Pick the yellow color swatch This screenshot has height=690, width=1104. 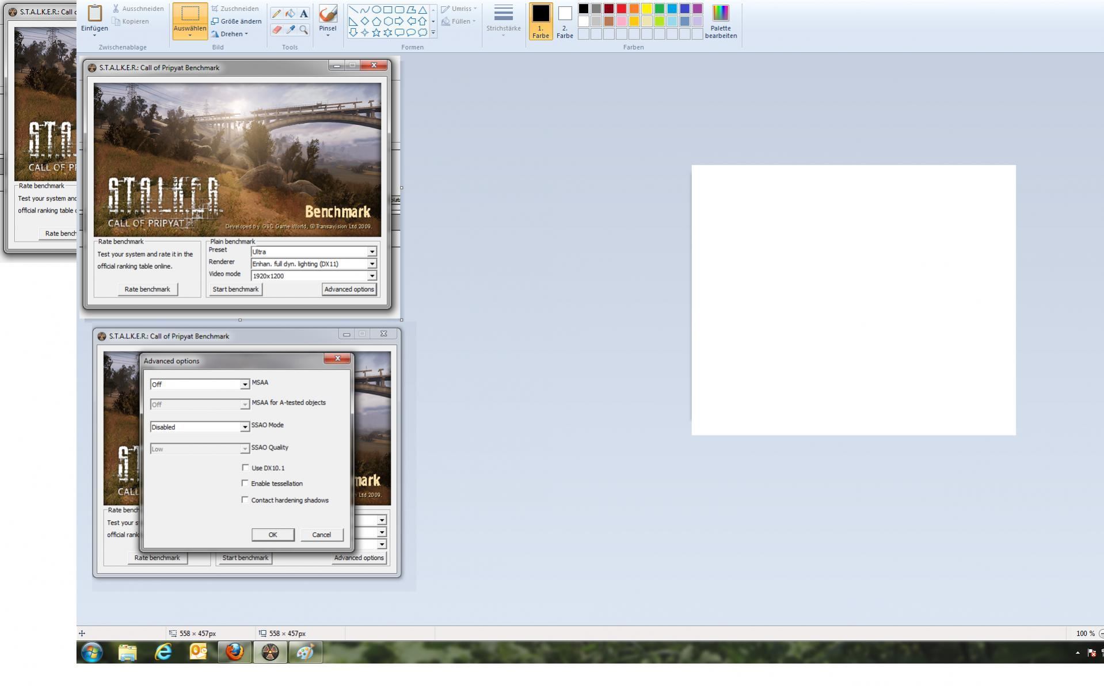[647, 9]
